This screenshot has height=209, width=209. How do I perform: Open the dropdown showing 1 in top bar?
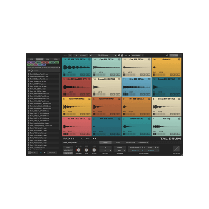(x=76, y=55)
